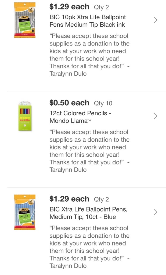Click the $1.29 price for blue pens

(x=69, y=199)
